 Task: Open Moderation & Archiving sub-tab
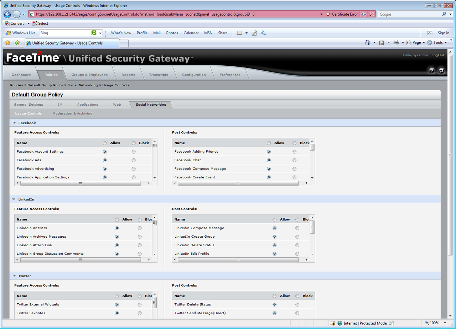click(x=72, y=113)
